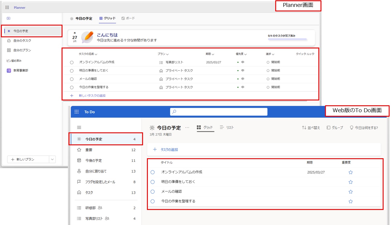Click the lightbulb 今日は何をする? icon
The width and height of the screenshot is (392, 225).
(351, 128)
